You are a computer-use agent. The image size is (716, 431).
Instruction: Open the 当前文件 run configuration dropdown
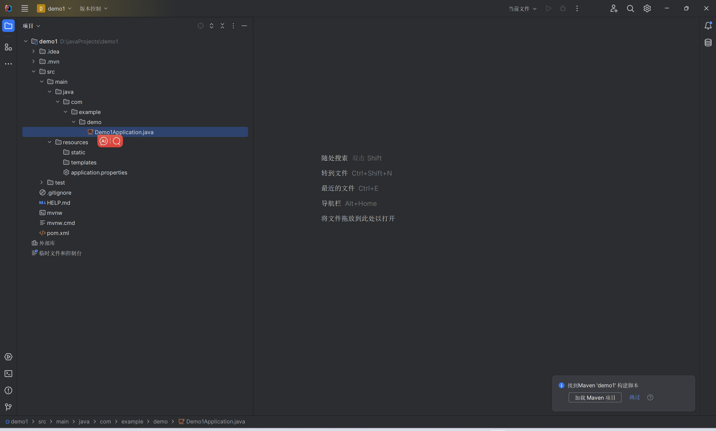(x=522, y=9)
